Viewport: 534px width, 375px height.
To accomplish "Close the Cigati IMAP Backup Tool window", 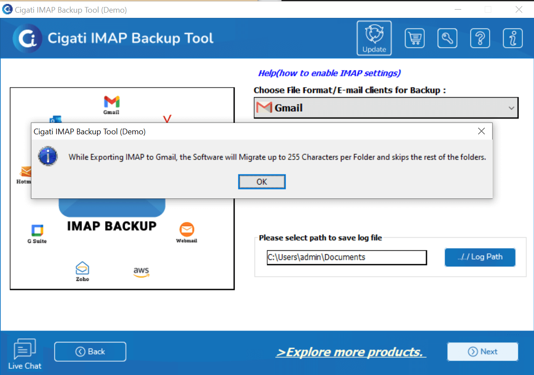I will tap(519, 9).
